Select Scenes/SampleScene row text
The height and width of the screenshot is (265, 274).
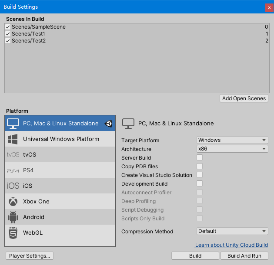(x=39, y=27)
